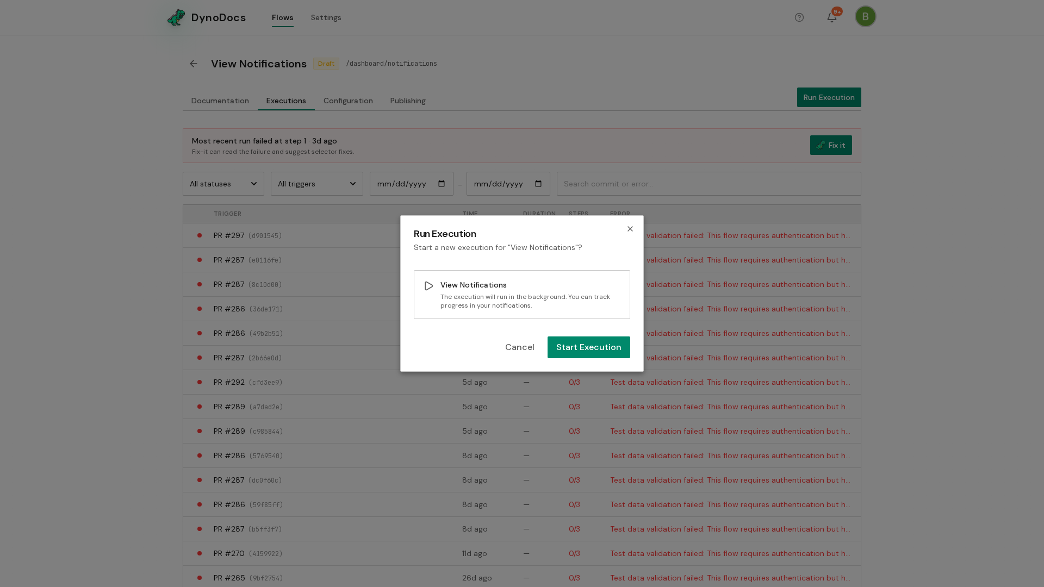The height and width of the screenshot is (587, 1044).
Task: Close the Run Execution dialog with X
Action: tap(630, 229)
